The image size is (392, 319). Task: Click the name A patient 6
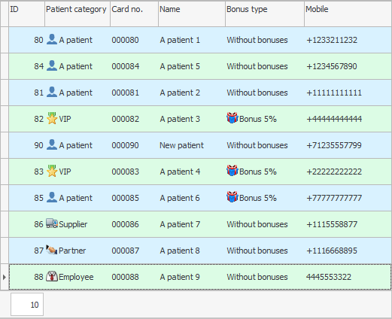pyautogui.click(x=180, y=198)
